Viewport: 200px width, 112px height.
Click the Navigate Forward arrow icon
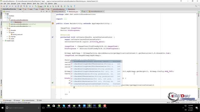pyautogui.click(x=32, y=6)
